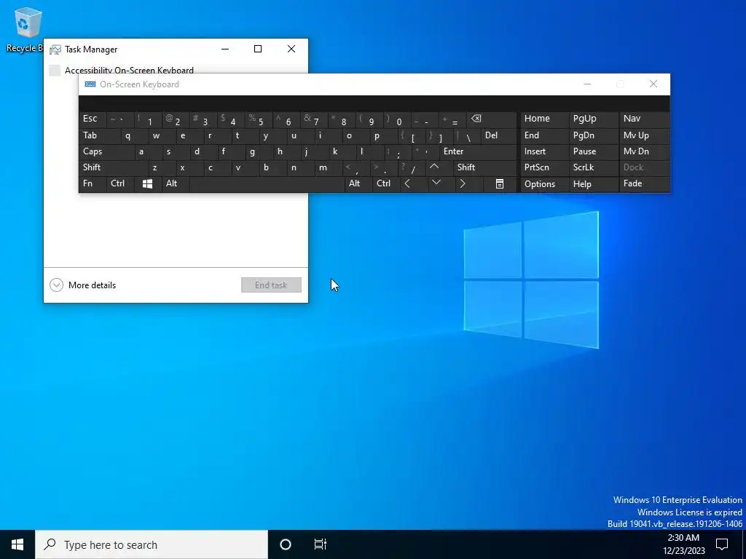The image size is (746, 559).
Task: Toggle the right Ctrl key
Action: pyautogui.click(x=386, y=184)
